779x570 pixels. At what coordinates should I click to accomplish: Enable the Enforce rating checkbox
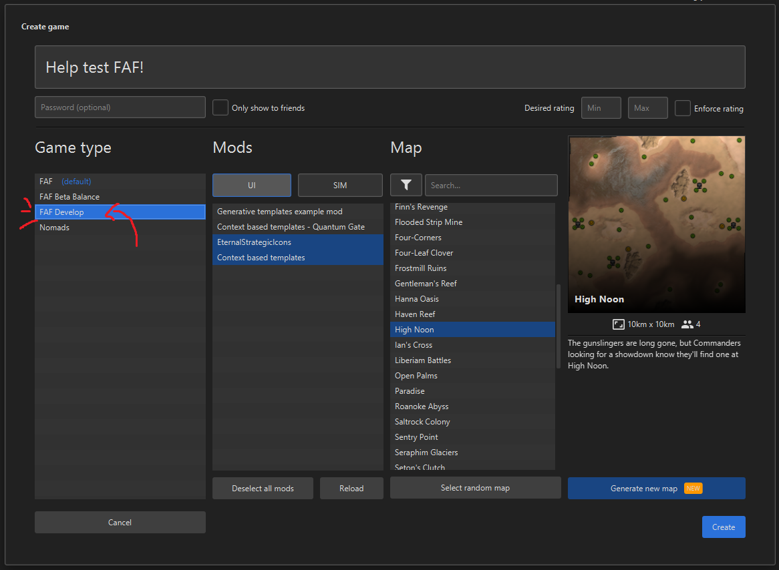[x=683, y=108]
